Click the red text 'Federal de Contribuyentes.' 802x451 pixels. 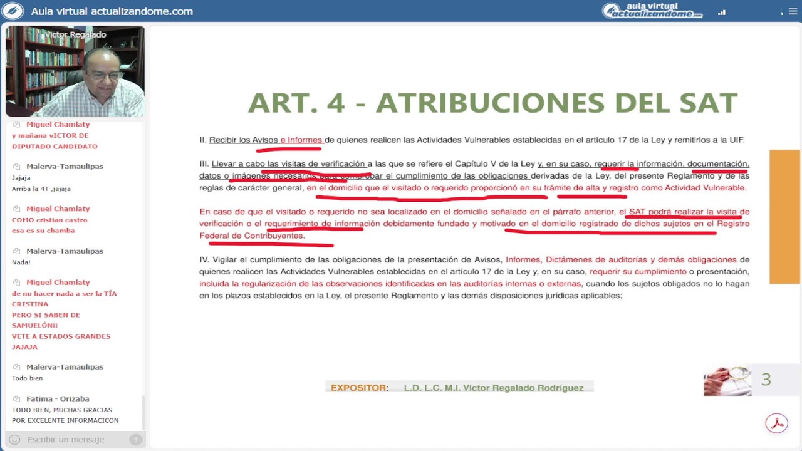pyautogui.click(x=252, y=236)
